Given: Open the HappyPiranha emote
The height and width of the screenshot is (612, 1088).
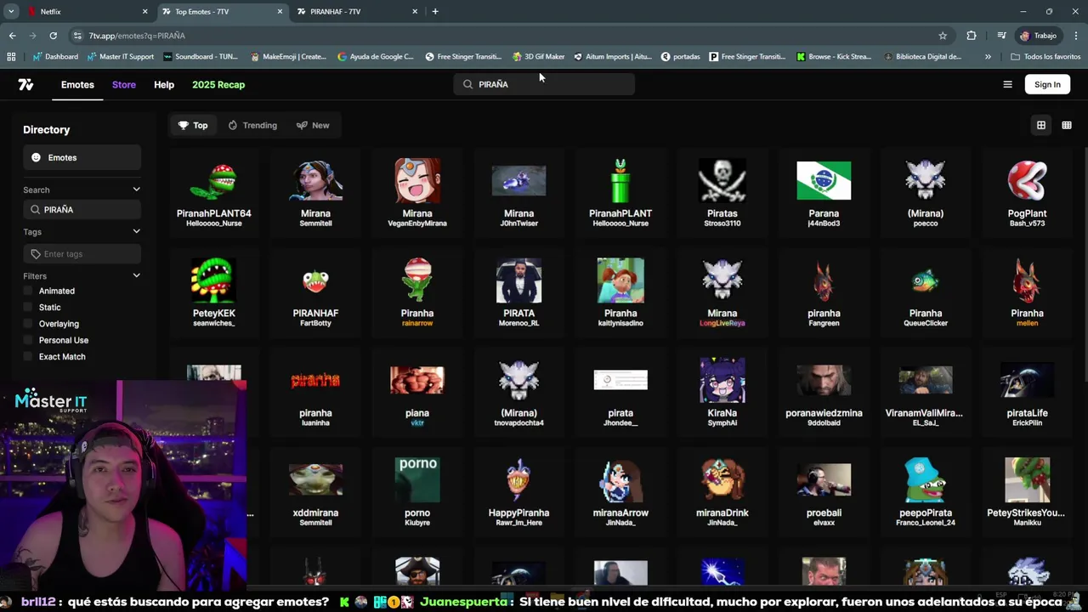Looking at the screenshot, I should tap(518, 492).
